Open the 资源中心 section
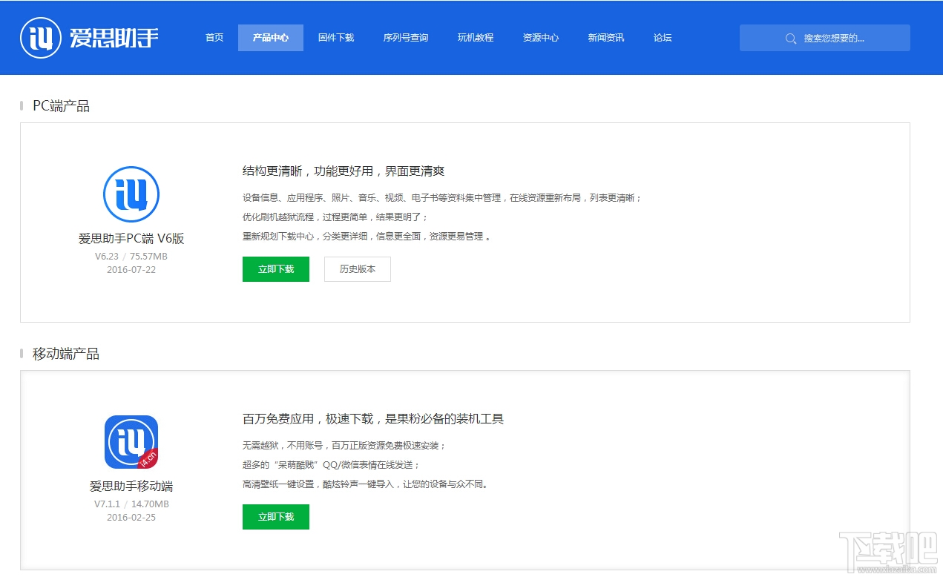The height and width of the screenshot is (577, 943). pyautogui.click(x=541, y=38)
